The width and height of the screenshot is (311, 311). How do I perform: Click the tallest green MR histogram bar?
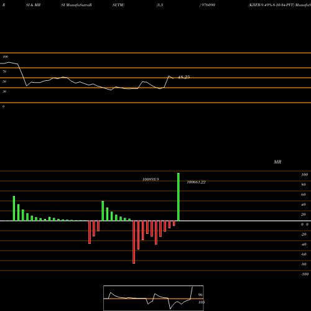click(x=179, y=197)
